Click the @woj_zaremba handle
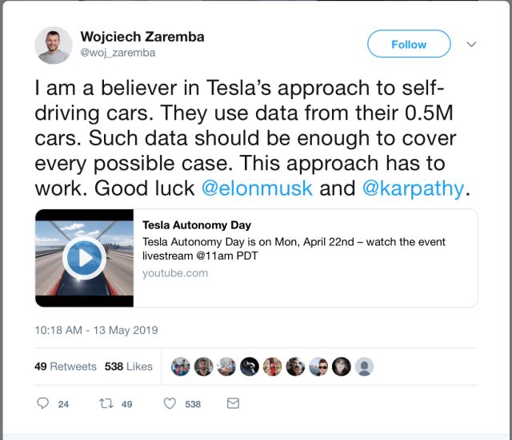The height and width of the screenshot is (440, 512). (118, 54)
